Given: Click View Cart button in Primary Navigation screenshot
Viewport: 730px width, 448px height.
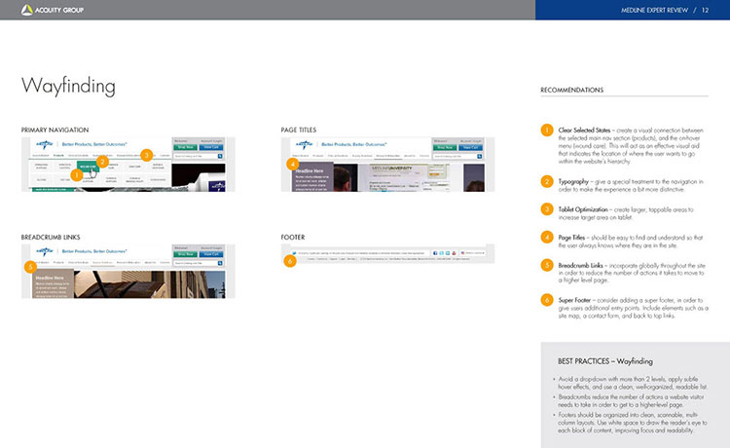Looking at the screenshot, I should (211, 147).
